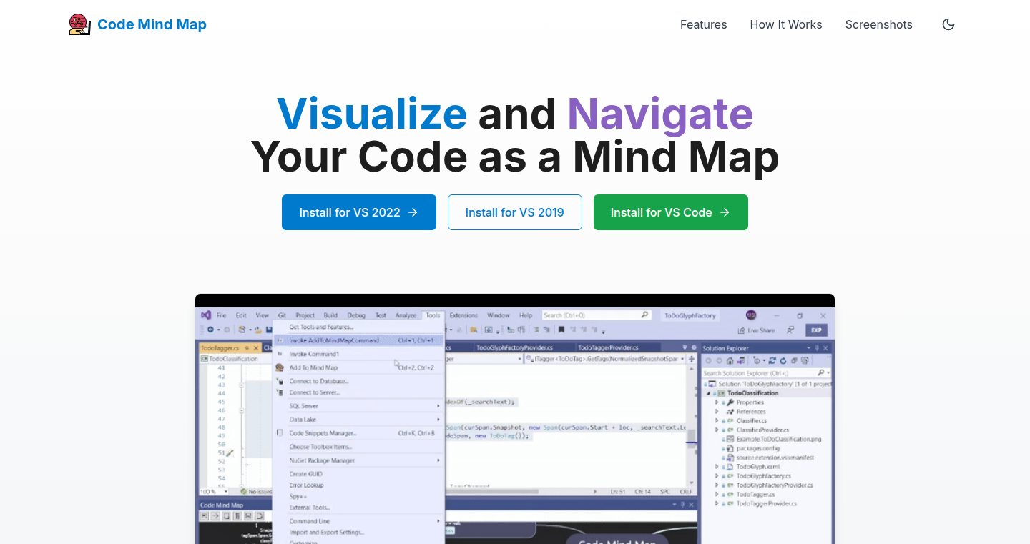Expand the Data Lake submenu arrow
Image resolution: width=1030 pixels, height=544 pixels.
point(438,420)
